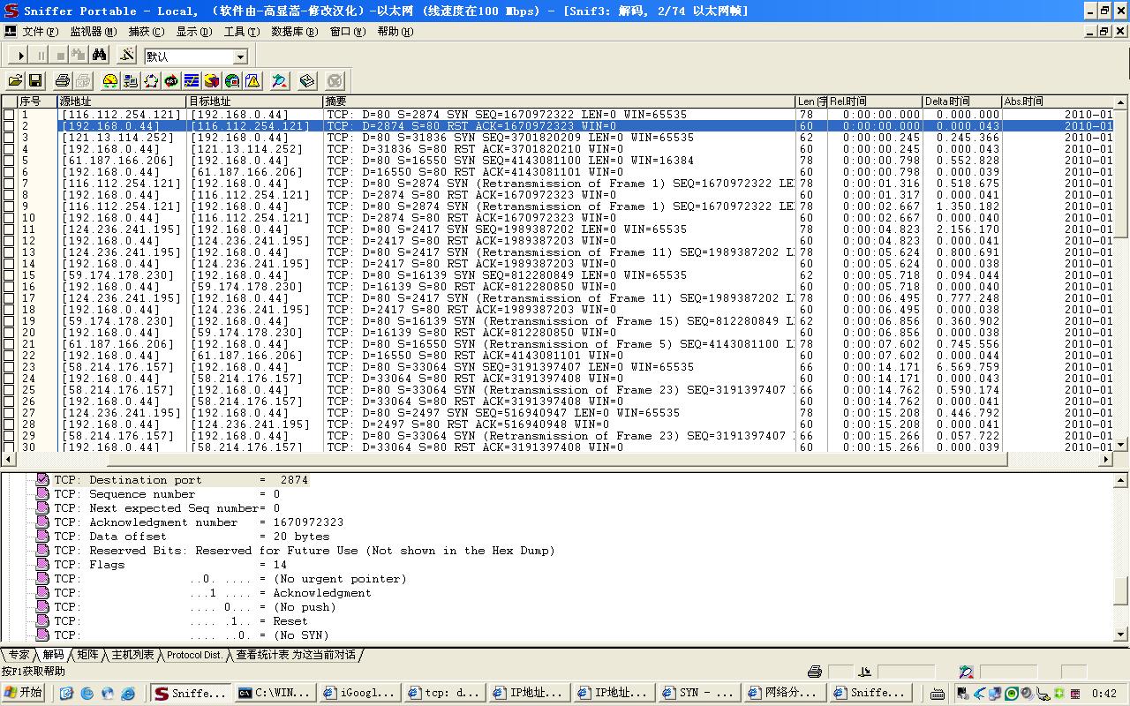This screenshot has height=706, width=1130.
Task: Sort by the 源地址 column header
Action: (121, 101)
